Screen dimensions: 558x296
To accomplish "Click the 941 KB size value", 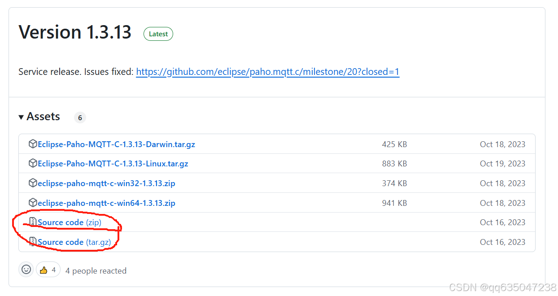I will [395, 203].
